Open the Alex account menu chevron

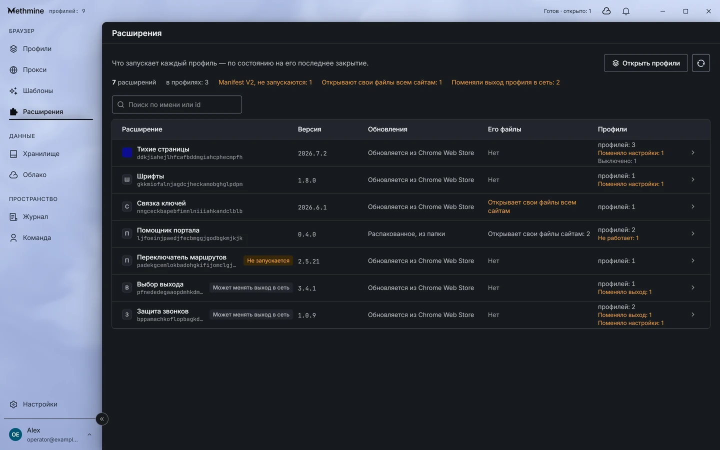[x=89, y=434]
